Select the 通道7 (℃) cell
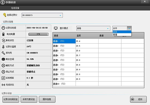The width and height of the screenshot is (150, 105). (x=64, y=70)
